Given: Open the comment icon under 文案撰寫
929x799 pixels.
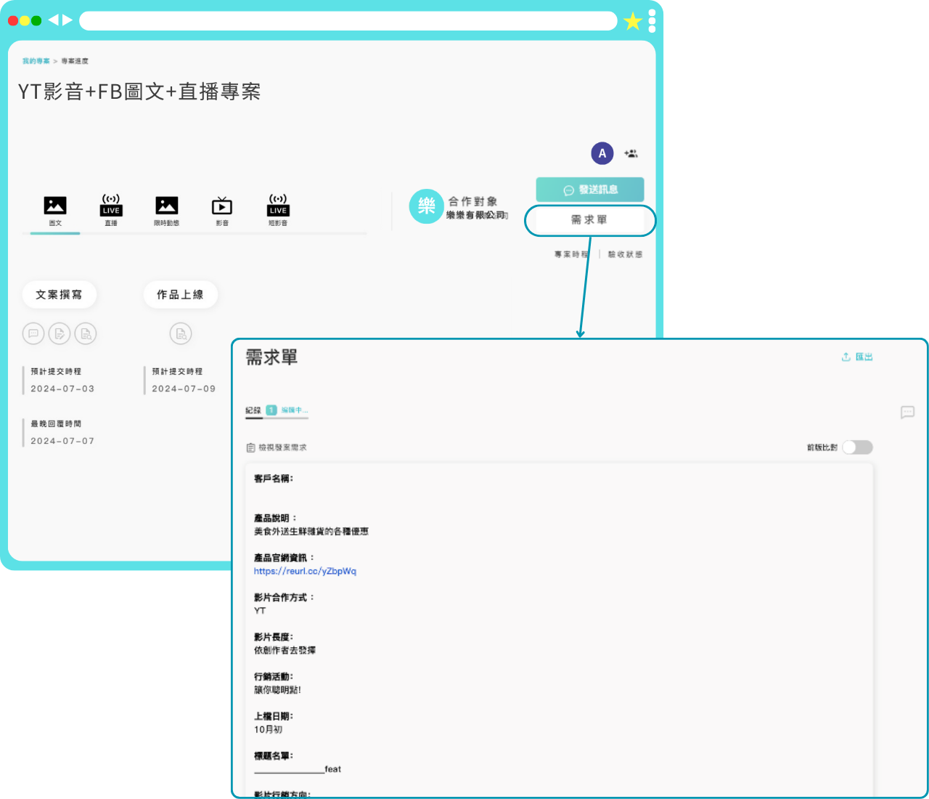Looking at the screenshot, I should (33, 333).
